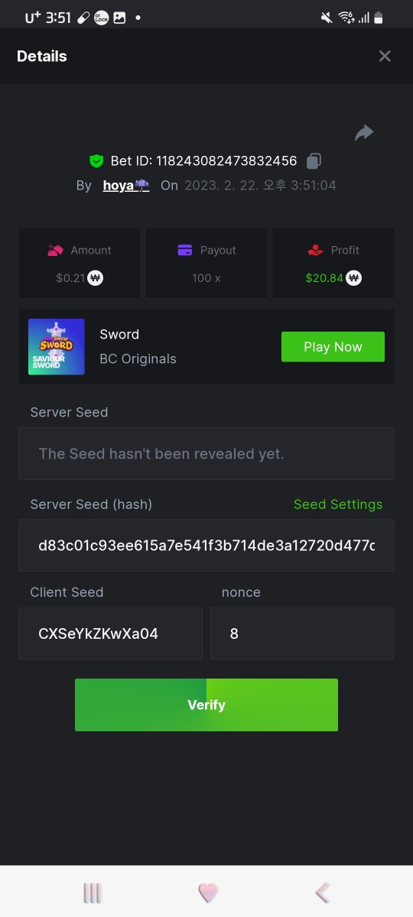Screen dimensions: 413x917
Task: Click the Play Now button
Action: click(333, 347)
